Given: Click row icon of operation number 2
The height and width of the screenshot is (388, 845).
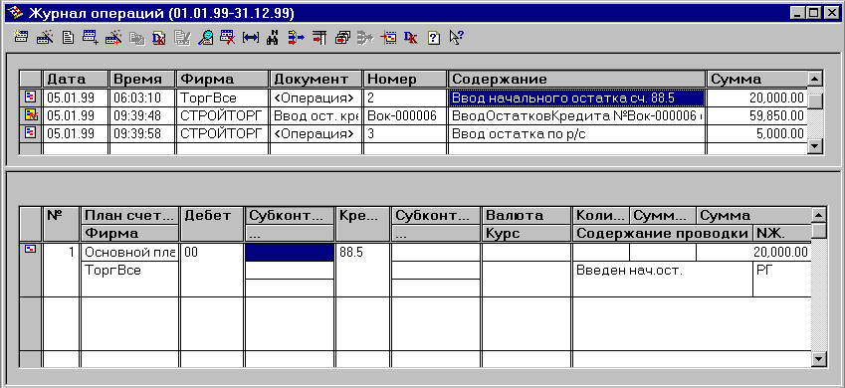Looking at the screenshot, I should tap(31, 97).
